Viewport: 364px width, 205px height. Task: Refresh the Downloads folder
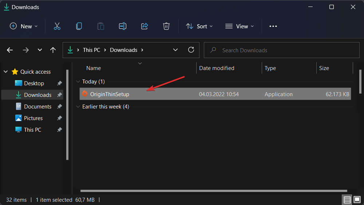(191, 50)
